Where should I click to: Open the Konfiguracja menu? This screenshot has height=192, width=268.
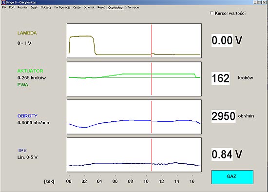point(62,7)
